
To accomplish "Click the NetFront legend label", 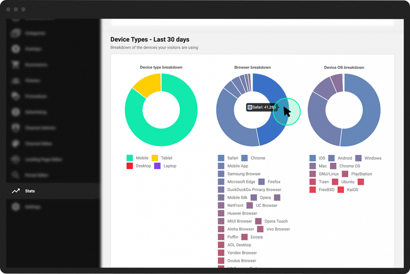I will [235, 205].
